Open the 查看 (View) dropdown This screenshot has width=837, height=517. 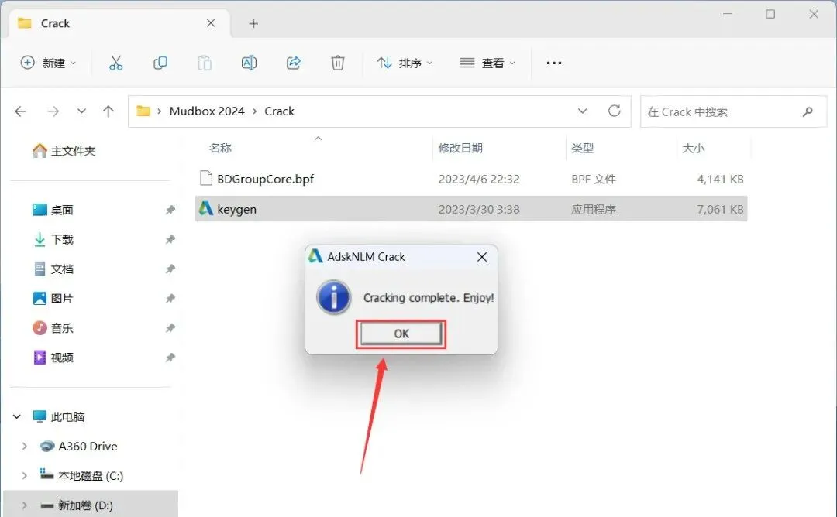coord(487,63)
